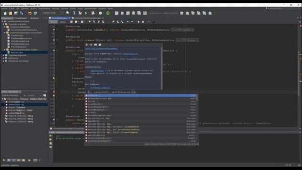
Task: Click the Open Project toolbar icon
Action: click(x=16, y=13)
